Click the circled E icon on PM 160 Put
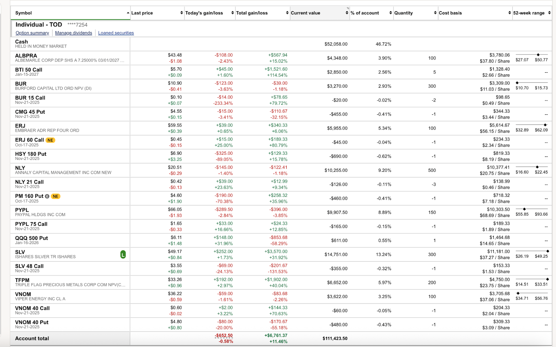Image resolution: width=556 pixels, height=347 pixels. [x=47, y=196]
